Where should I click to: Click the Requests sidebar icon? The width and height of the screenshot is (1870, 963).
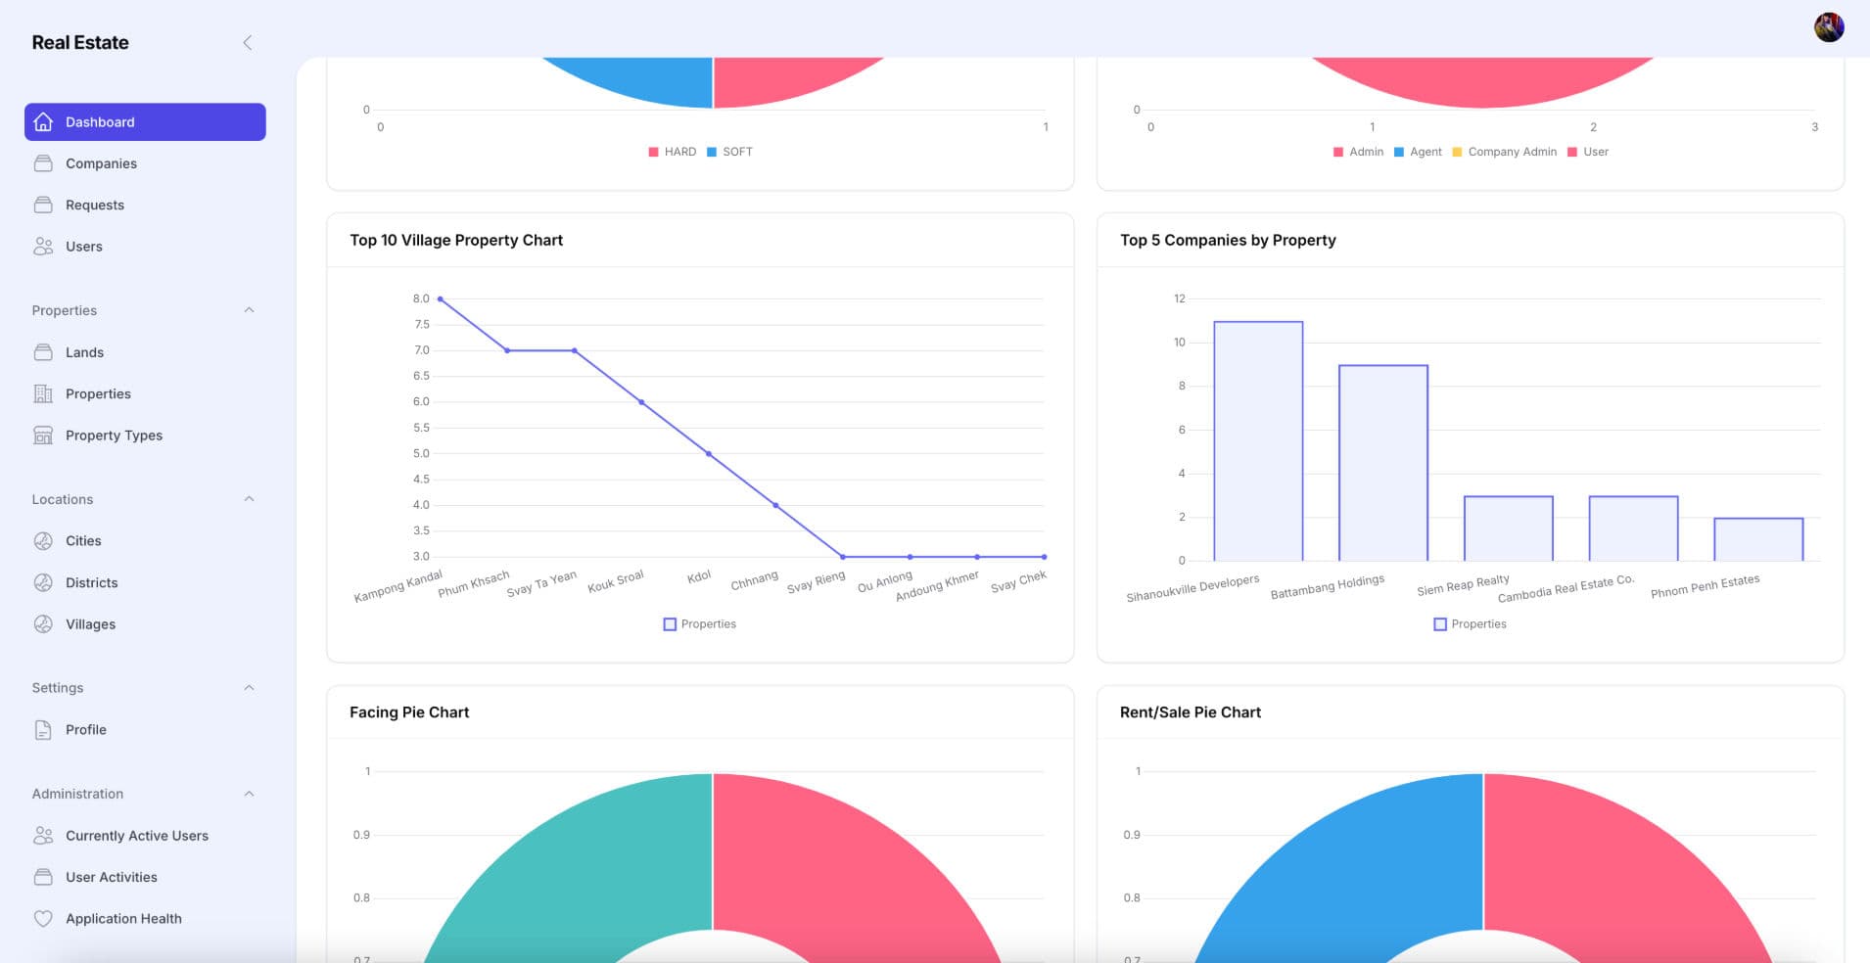coord(43,205)
